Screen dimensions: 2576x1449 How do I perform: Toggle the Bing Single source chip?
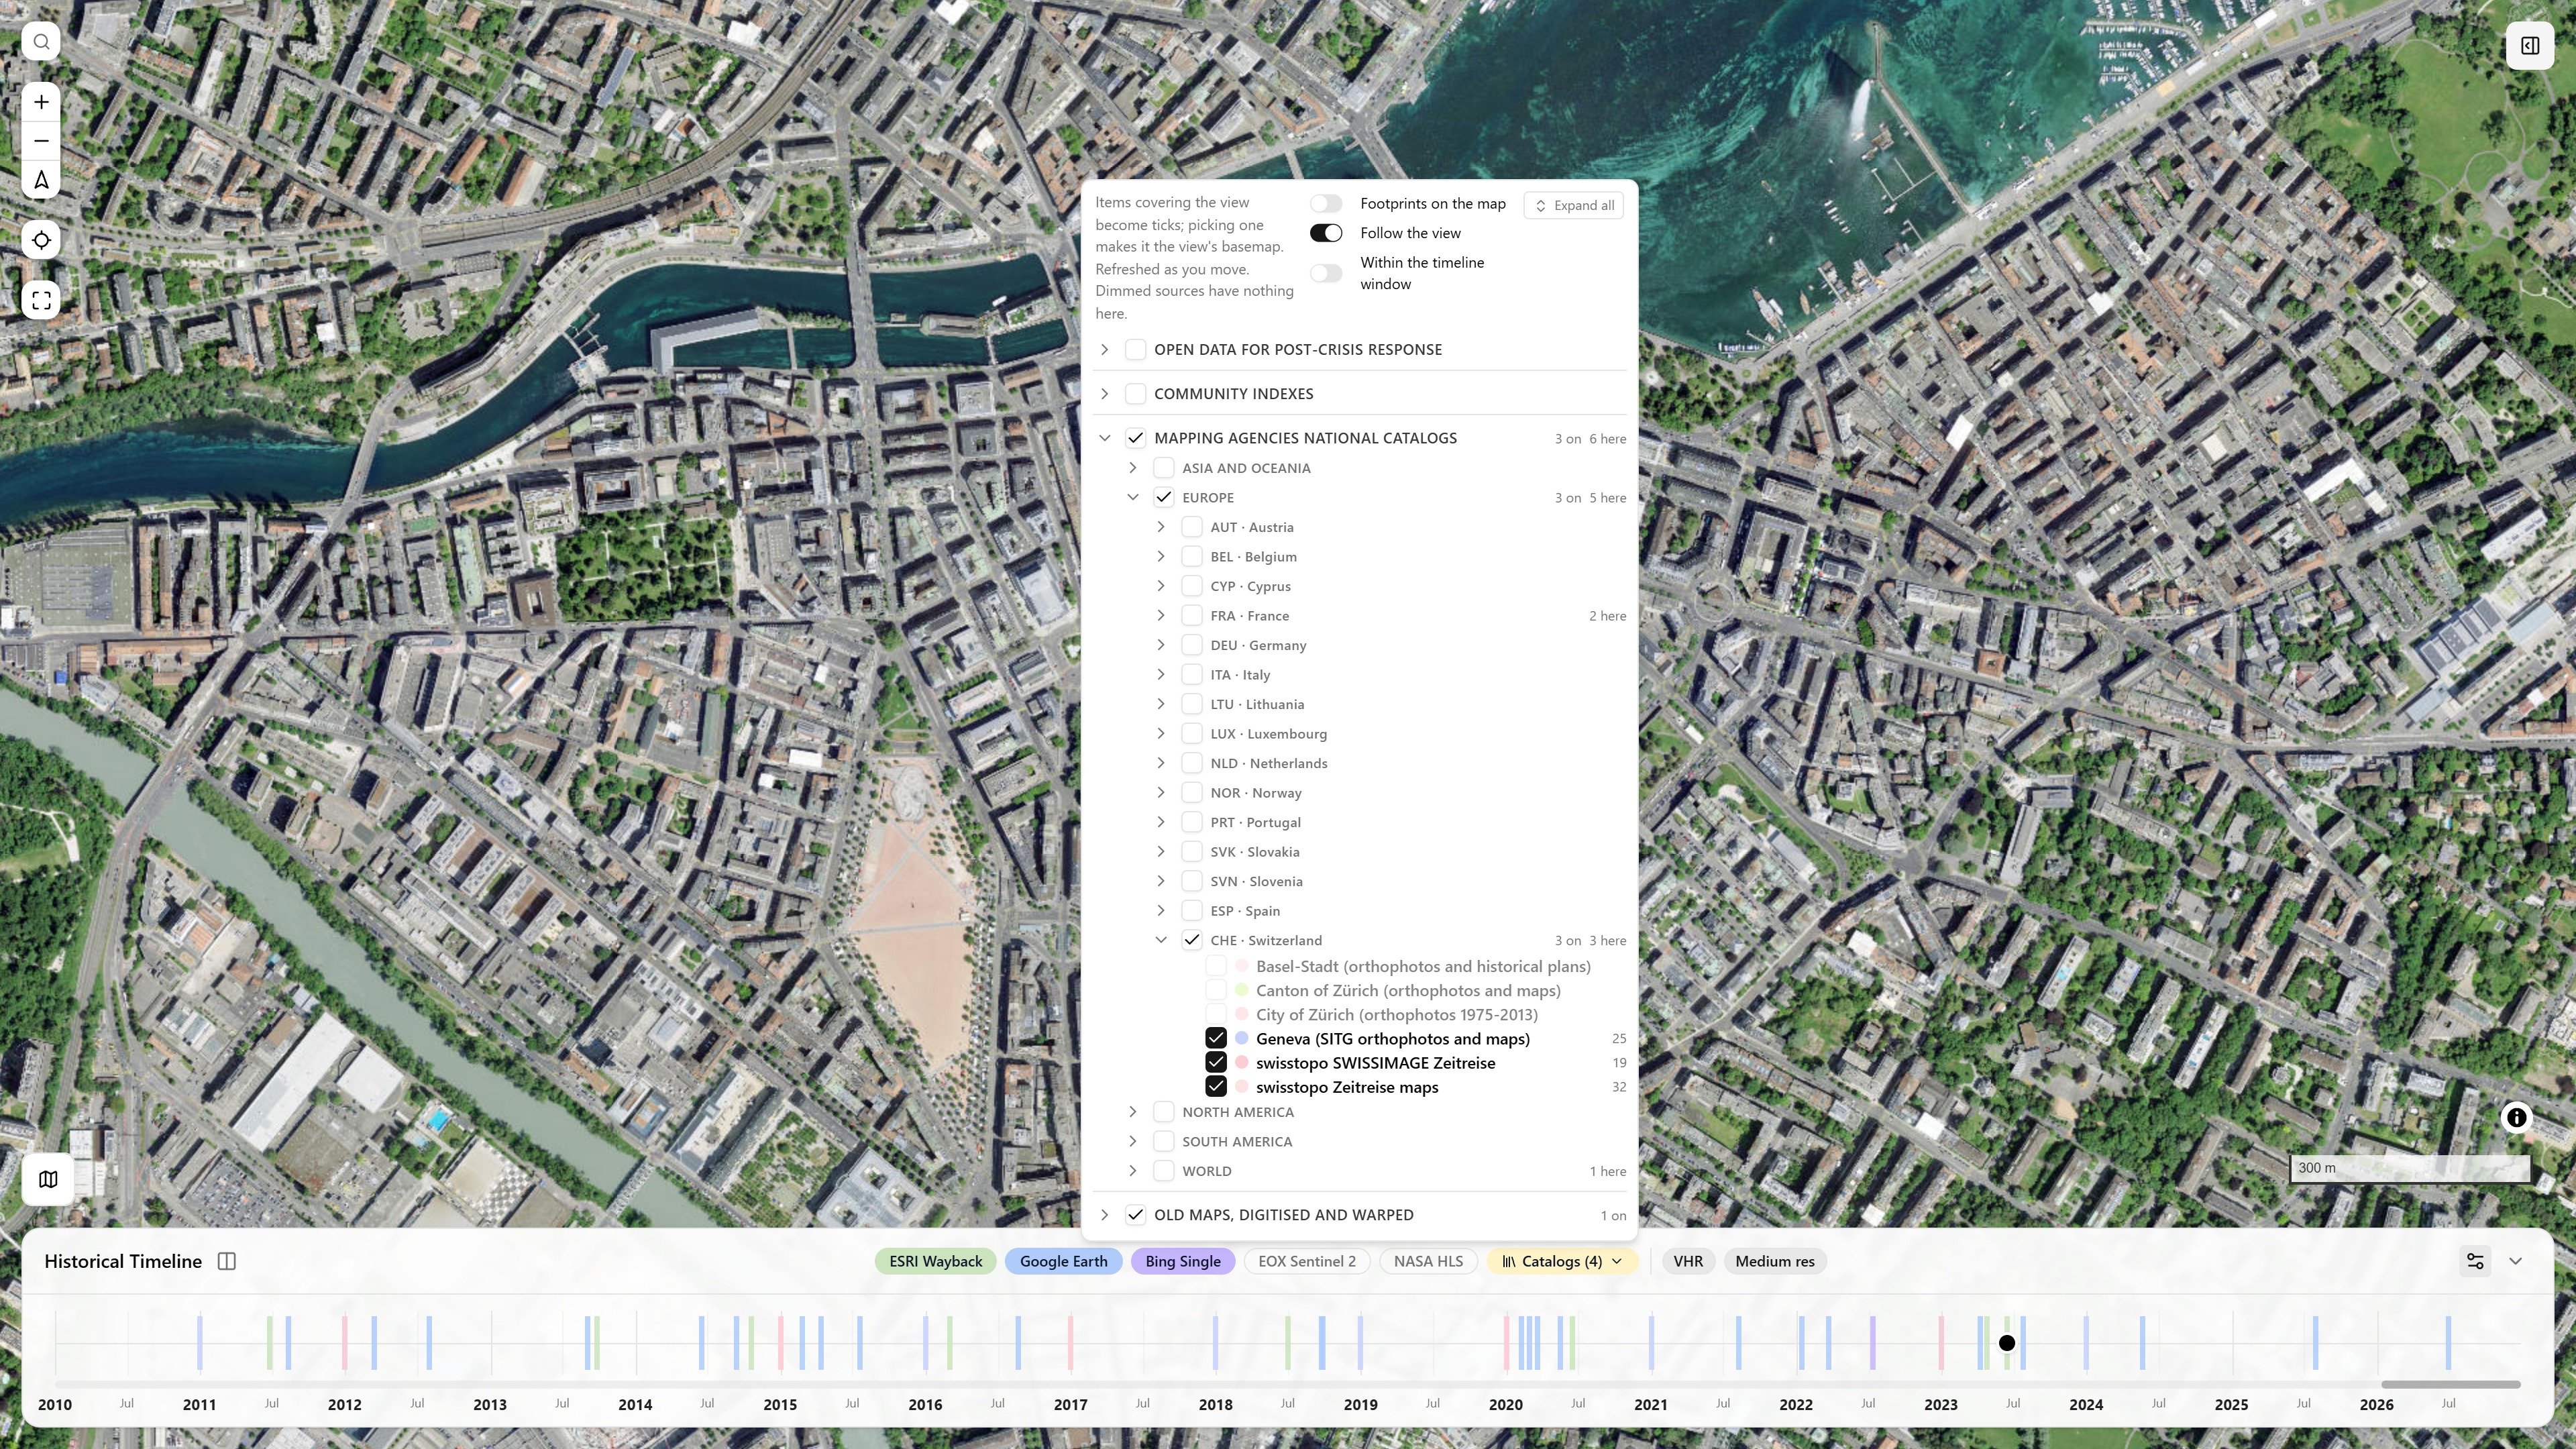tap(1182, 1261)
